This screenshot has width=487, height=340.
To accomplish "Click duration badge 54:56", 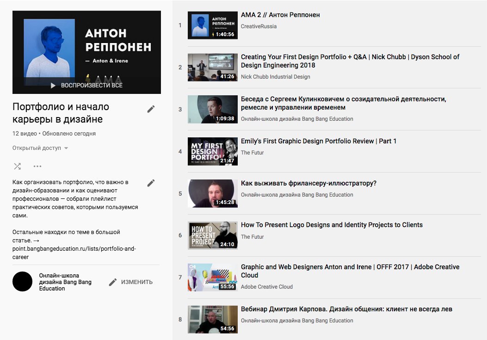I will pos(228,328).
